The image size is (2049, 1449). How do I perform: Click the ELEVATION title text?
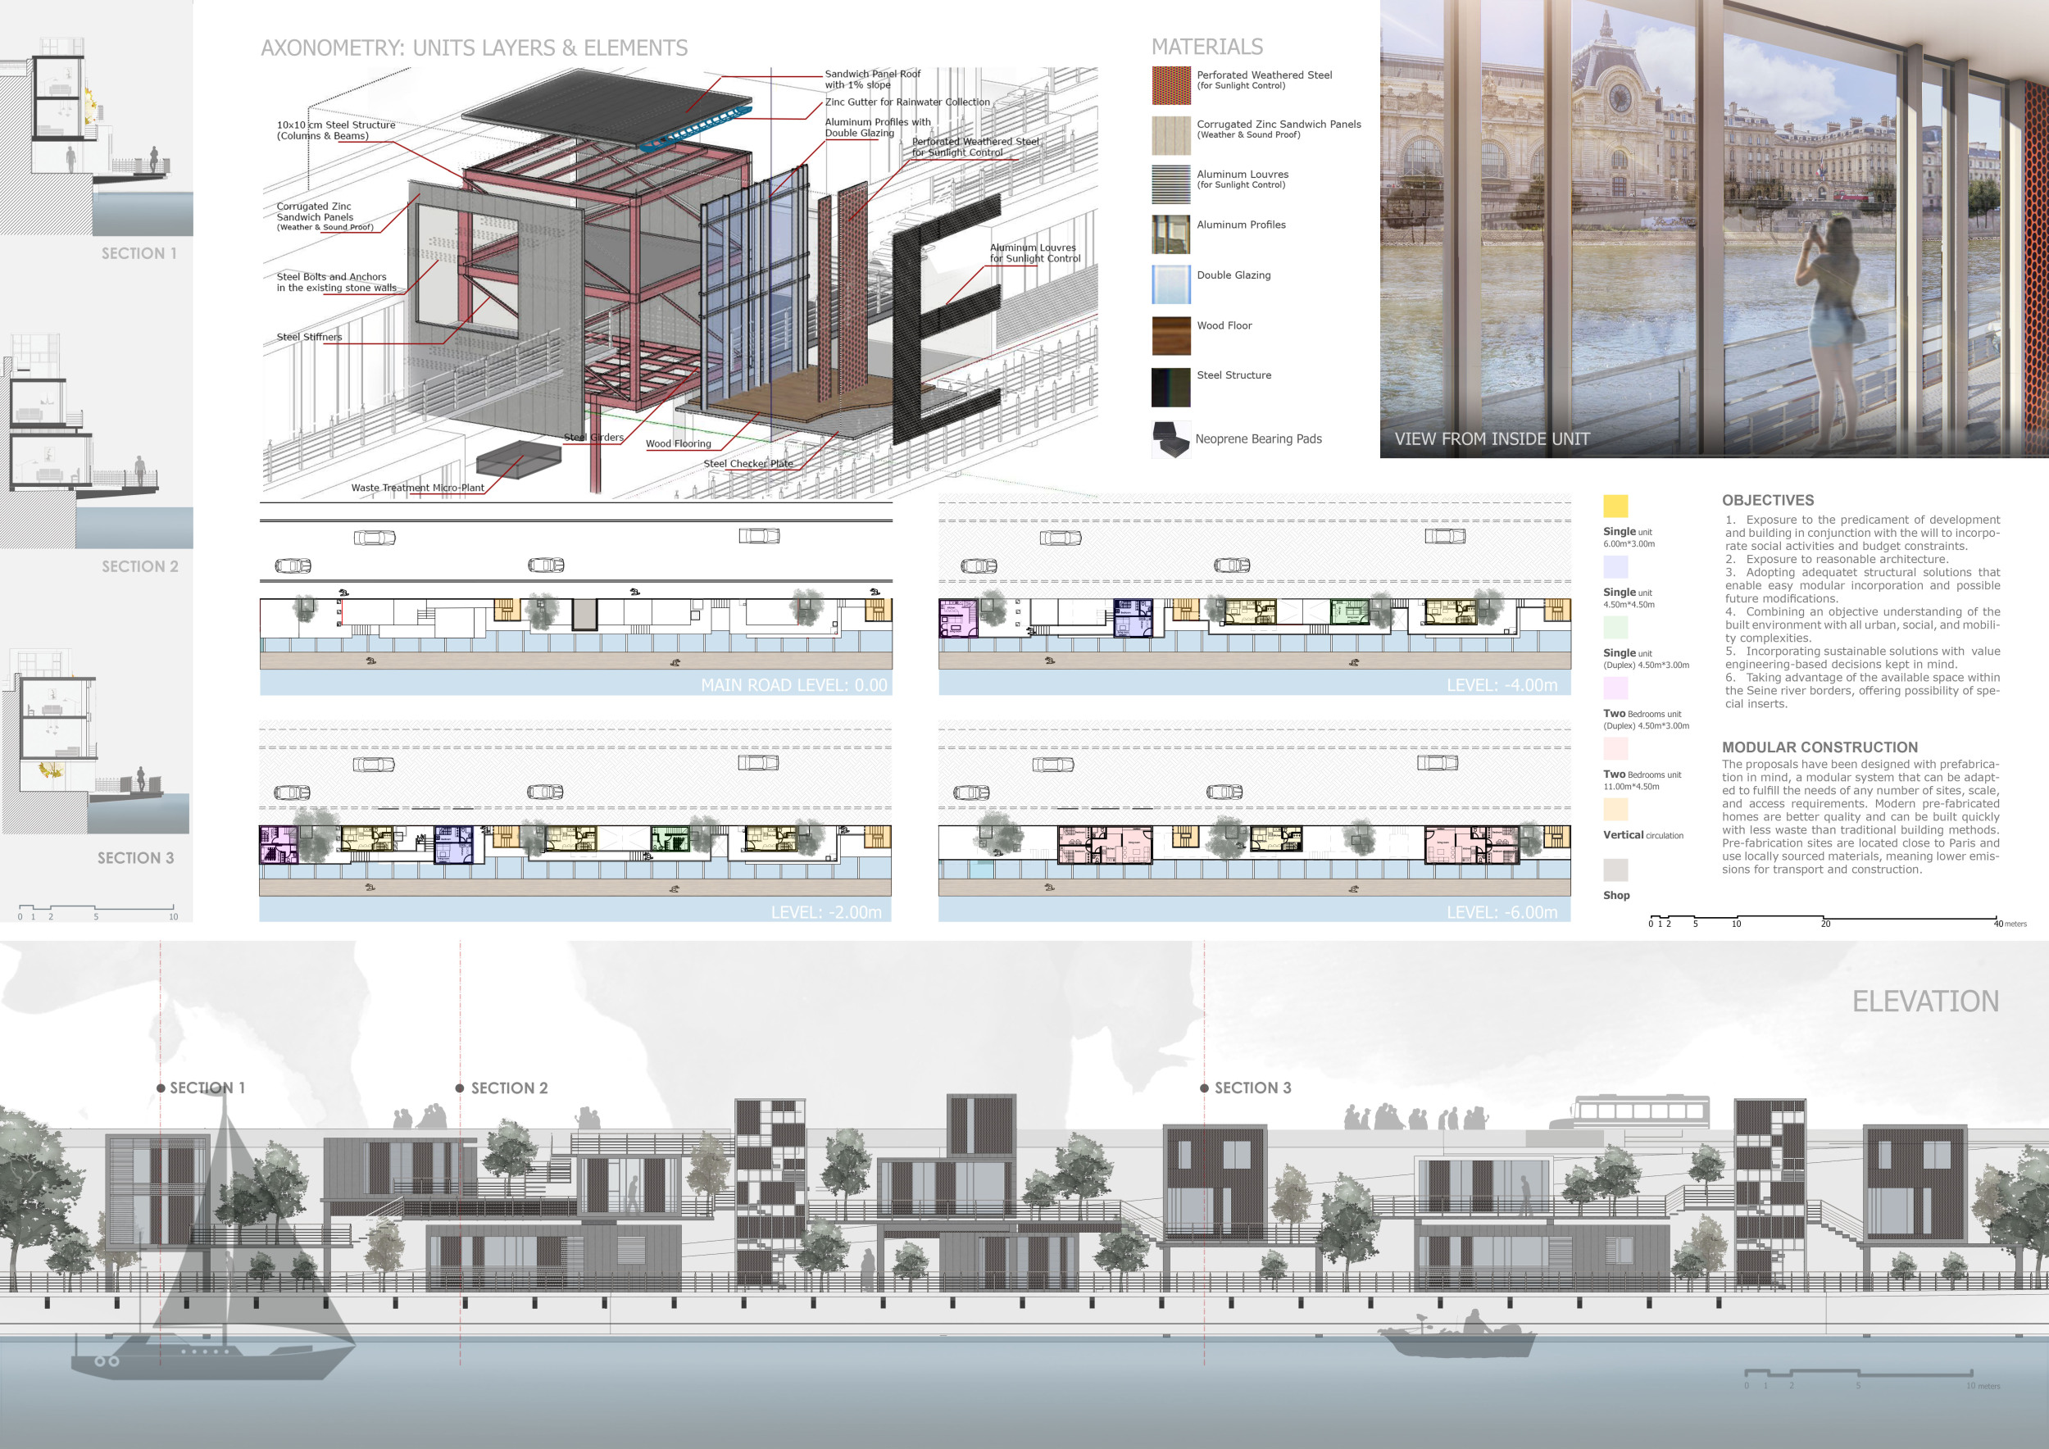[1925, 1001]
